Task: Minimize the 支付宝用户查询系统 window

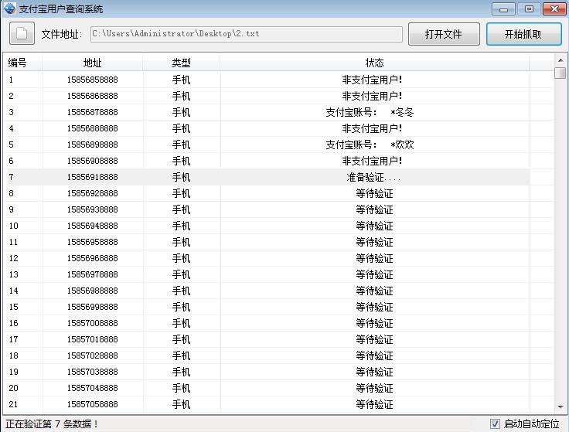Action: pyautogui.click(x=504, y=9)
